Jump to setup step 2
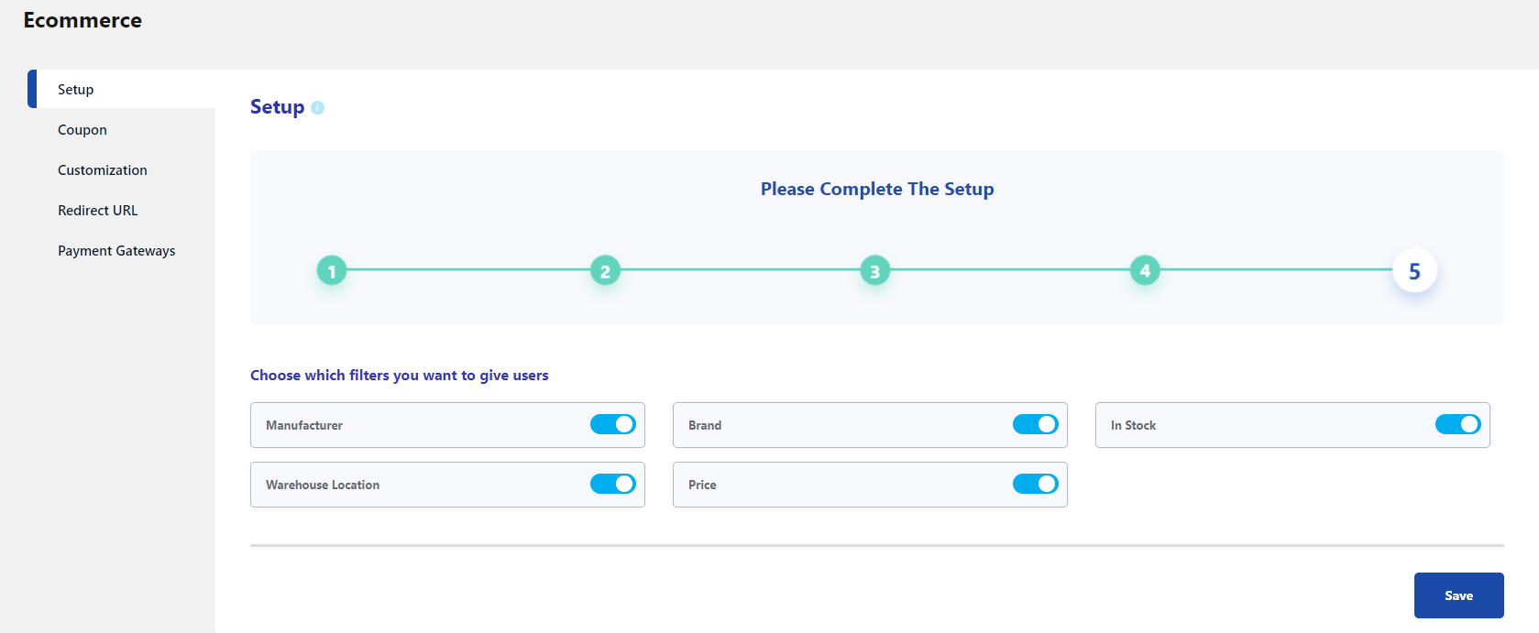 [x=605, y=270]
